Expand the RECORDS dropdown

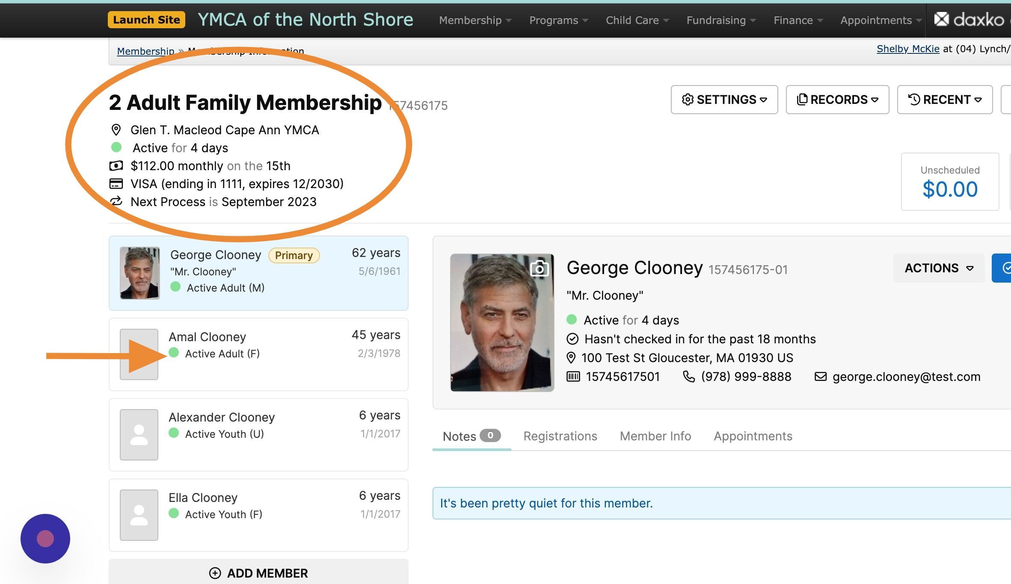(x=837, y=100)
